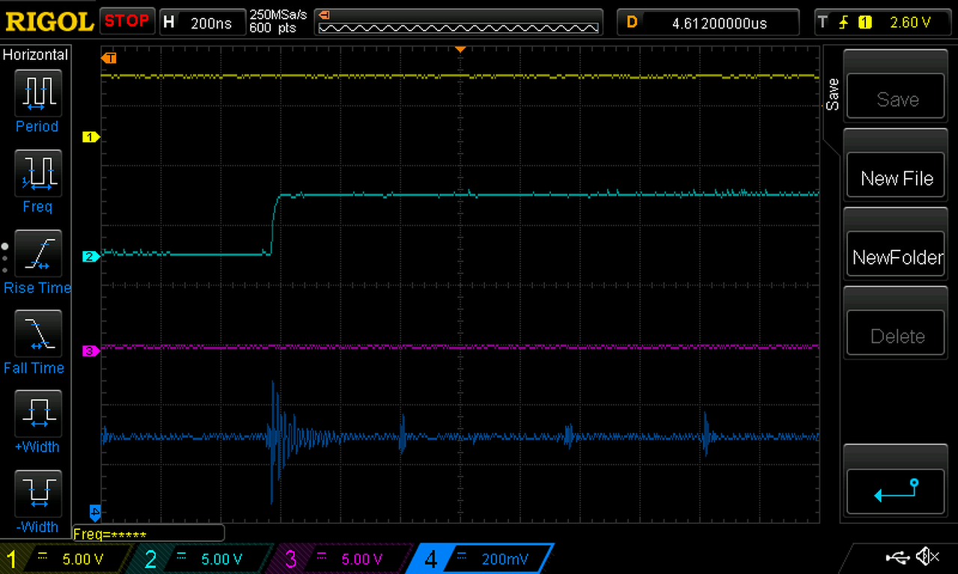This screenshot has height=574, width=958.
Task: Click the 600 pts memory depth text
Action: (272, 28)
